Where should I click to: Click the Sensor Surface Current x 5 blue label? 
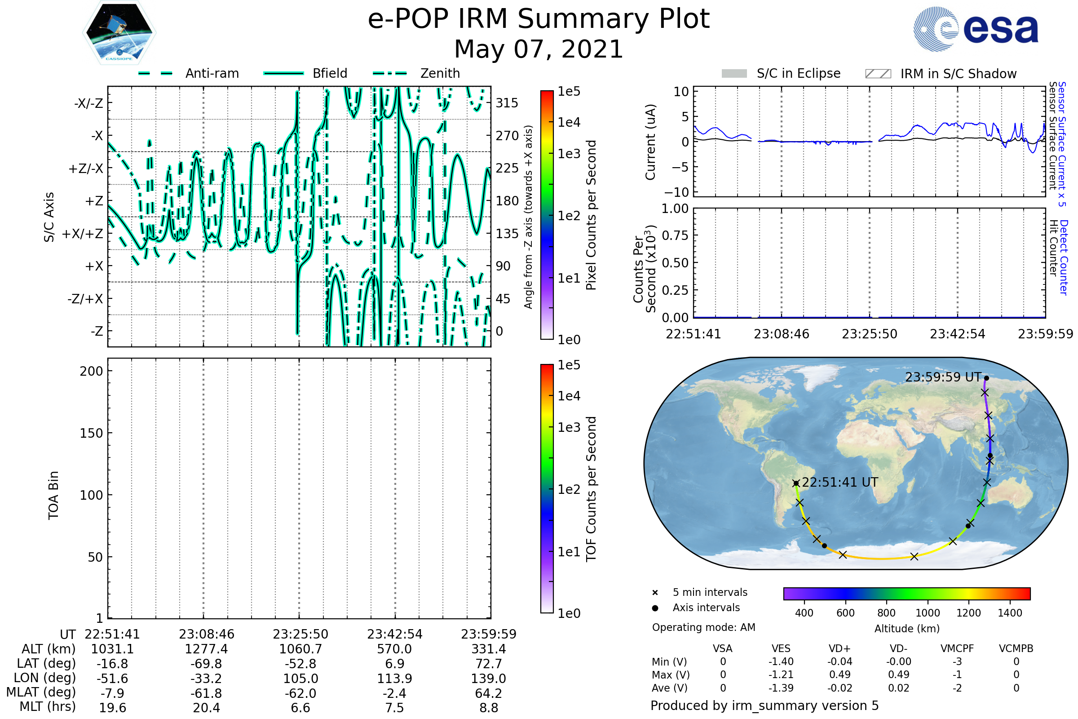(1062, 144)
